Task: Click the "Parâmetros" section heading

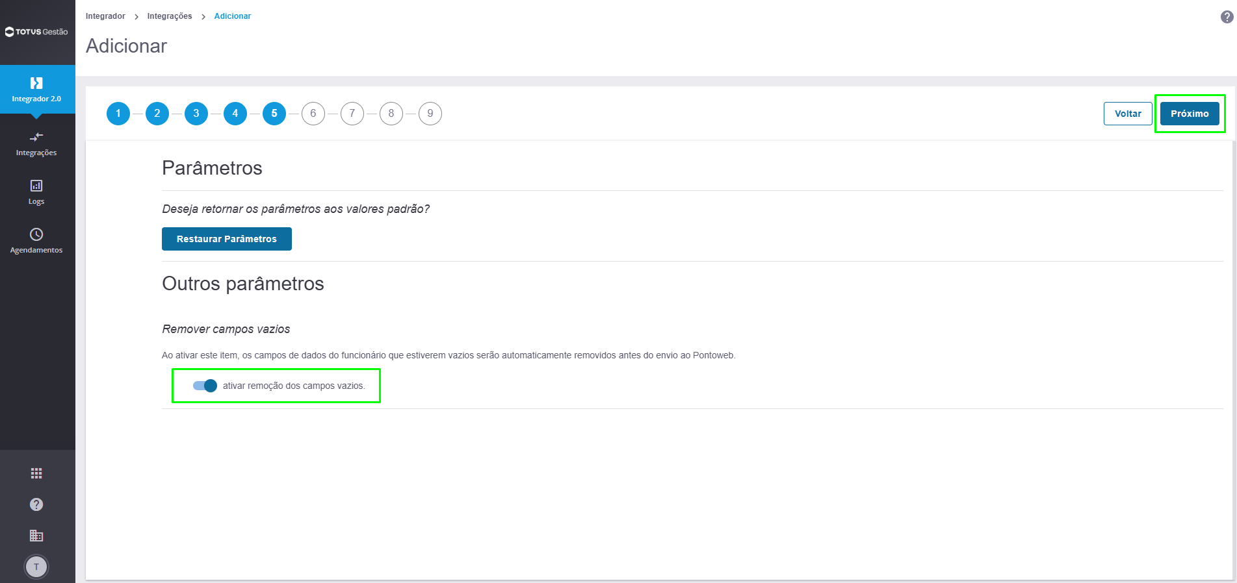Action: [x=212, y=168]
